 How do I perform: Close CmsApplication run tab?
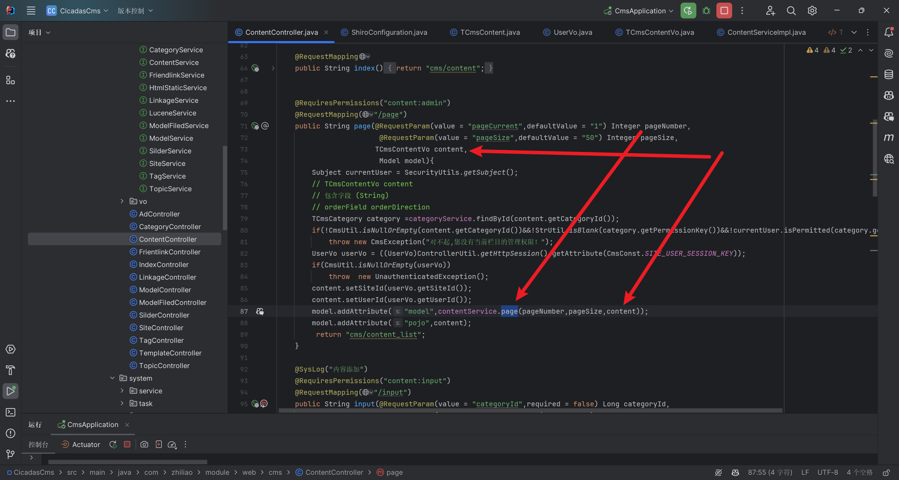[x=127, y=425]
